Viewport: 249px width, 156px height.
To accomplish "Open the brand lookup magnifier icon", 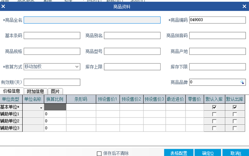I will click(x=242, y=82).
